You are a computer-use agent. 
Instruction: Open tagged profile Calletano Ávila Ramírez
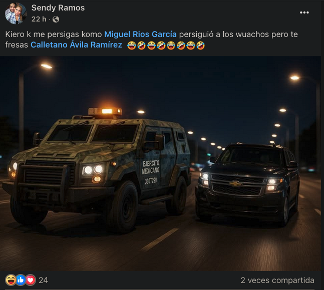76,45
